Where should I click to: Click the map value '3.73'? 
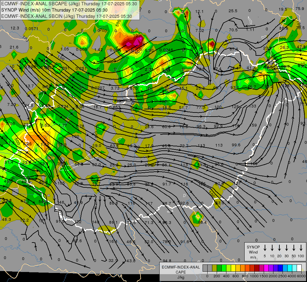pos(115,88)
